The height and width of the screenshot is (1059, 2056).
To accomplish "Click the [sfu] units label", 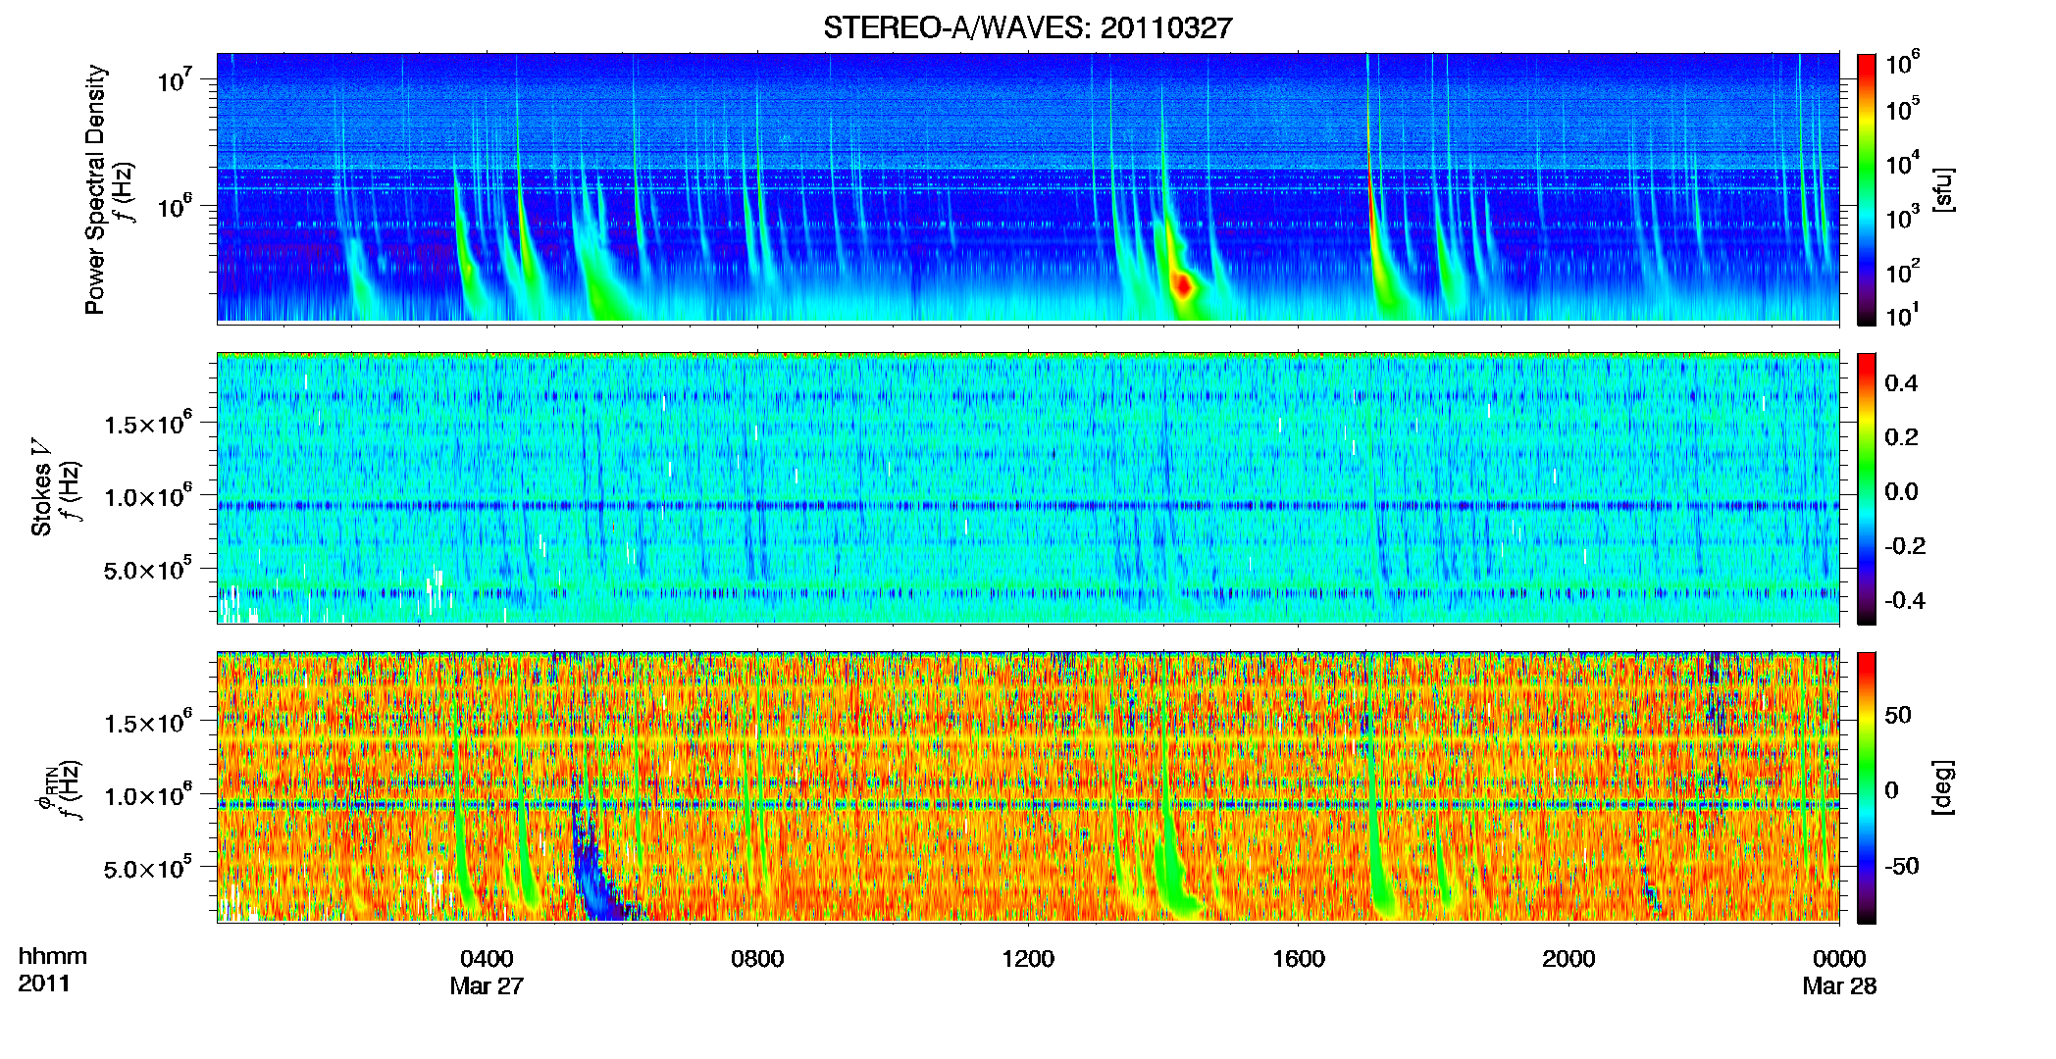I will pos(1944,190).
